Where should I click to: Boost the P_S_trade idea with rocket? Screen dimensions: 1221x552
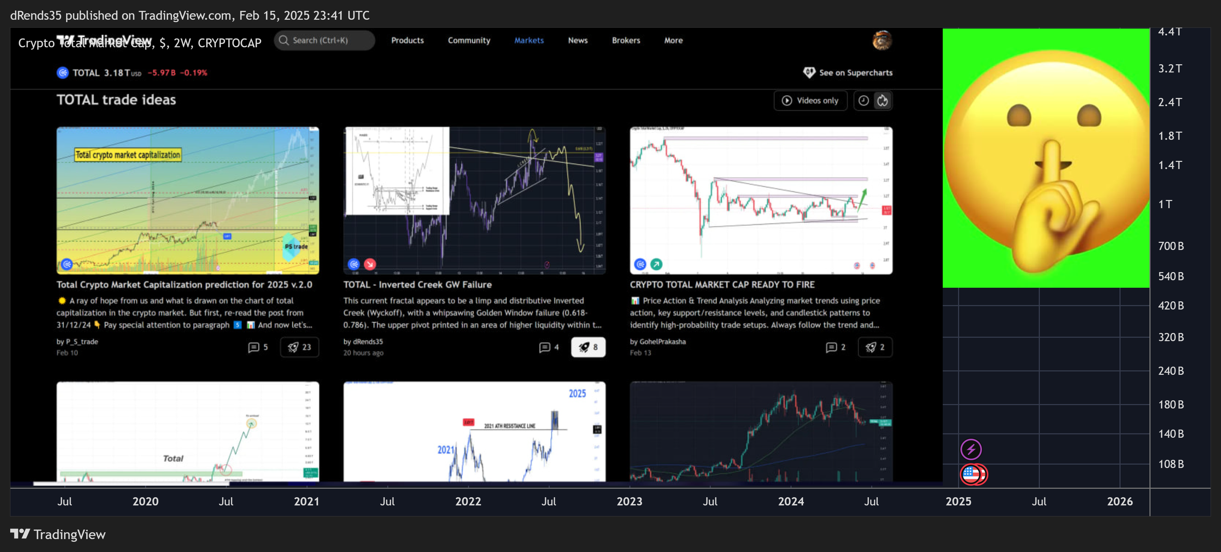pos(300,347)
